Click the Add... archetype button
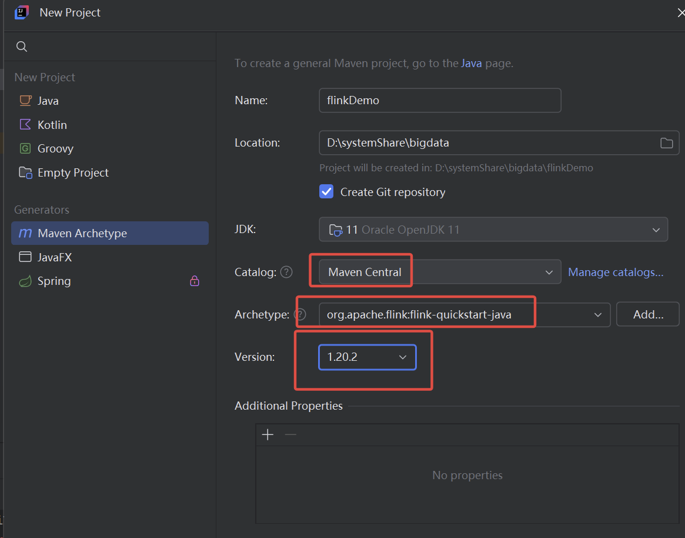 pos(648,314)
